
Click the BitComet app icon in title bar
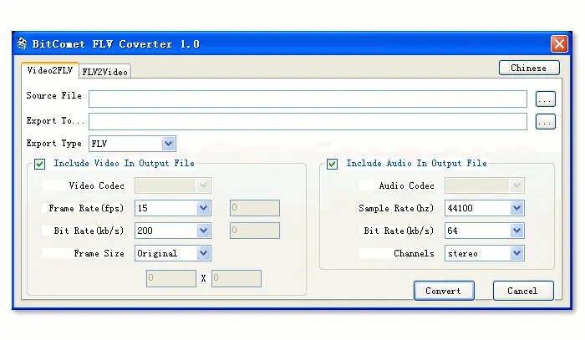tap(22, 43)
